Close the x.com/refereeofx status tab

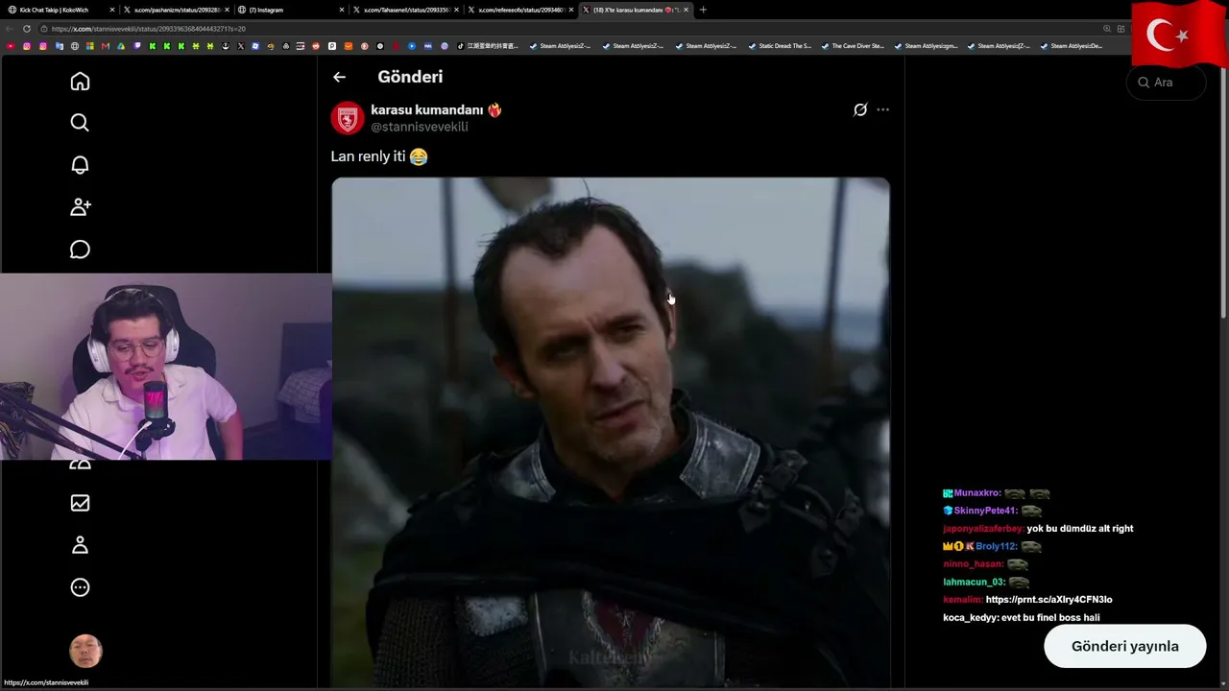coord(571,10)
